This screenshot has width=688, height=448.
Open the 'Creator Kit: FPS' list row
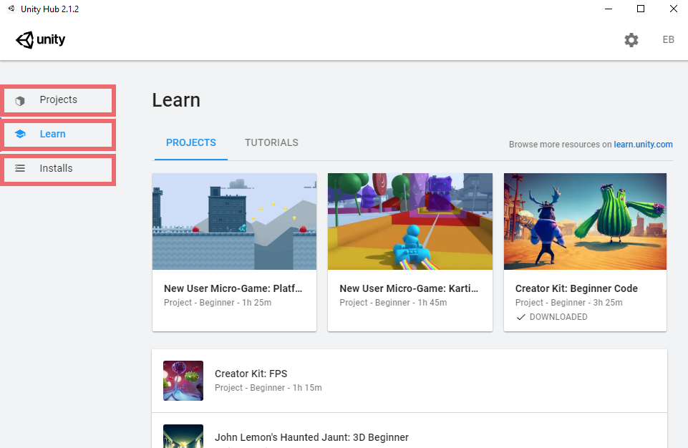pyautogui.click(x=410, y=381)
